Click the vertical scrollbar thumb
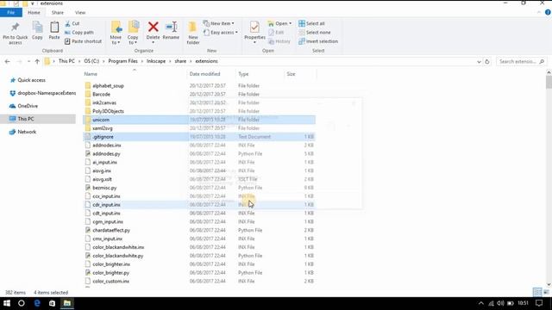The width and height of the screenshot is (552, 310). pyautogui.click(x=549, y=83)
